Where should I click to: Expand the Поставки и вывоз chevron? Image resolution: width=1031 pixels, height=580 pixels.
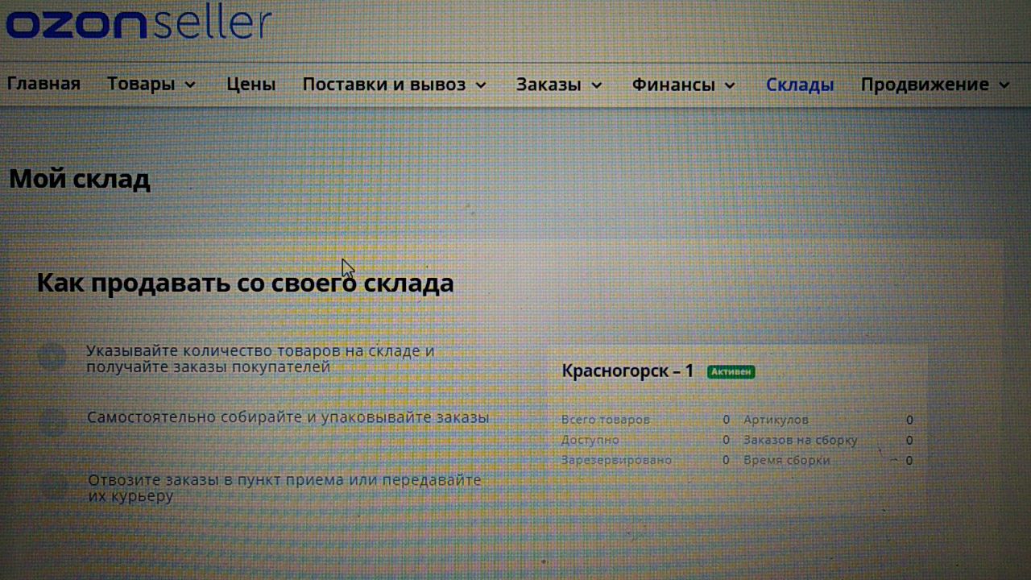[480, 85]
